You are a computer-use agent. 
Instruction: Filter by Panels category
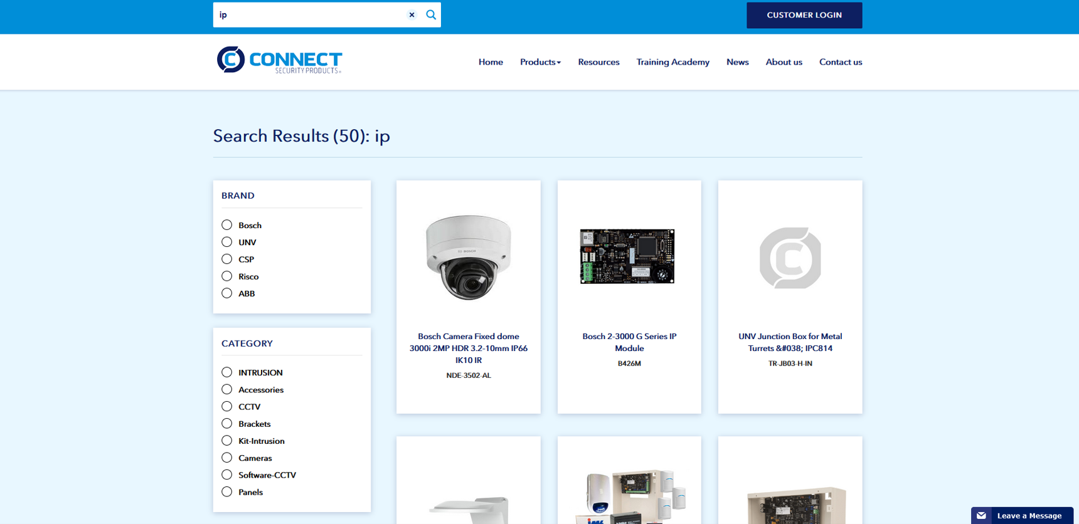point(227,492)
